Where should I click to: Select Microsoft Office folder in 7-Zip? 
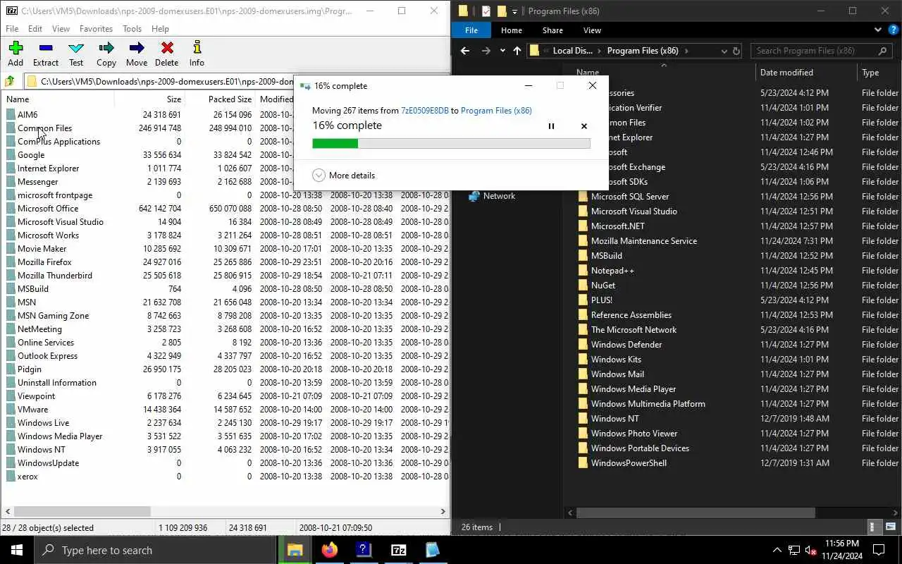(x=48, y=209)
